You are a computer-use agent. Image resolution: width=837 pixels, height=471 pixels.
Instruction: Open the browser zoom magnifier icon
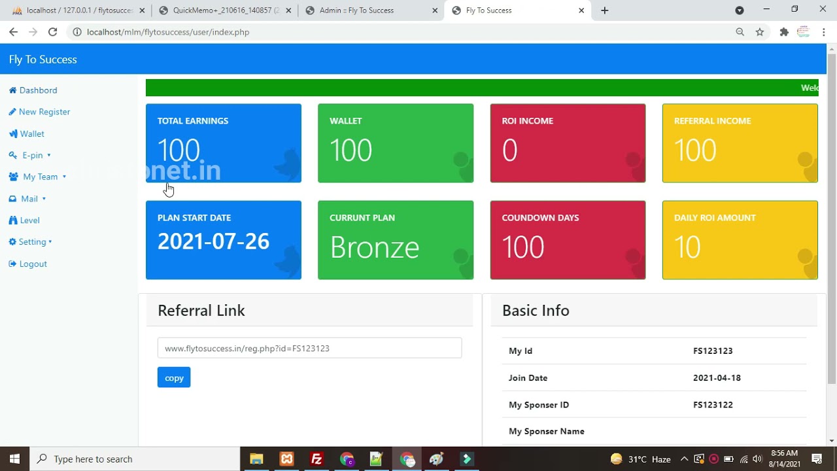[740, 31]
